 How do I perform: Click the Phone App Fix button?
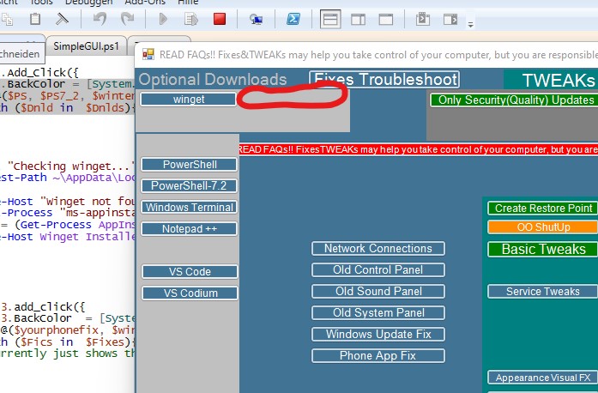tap(378, 355)
